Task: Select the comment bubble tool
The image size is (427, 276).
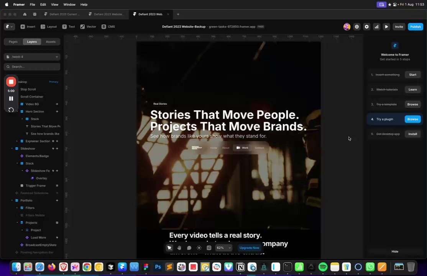Action: pyautogui.click(x=189, y=248)
